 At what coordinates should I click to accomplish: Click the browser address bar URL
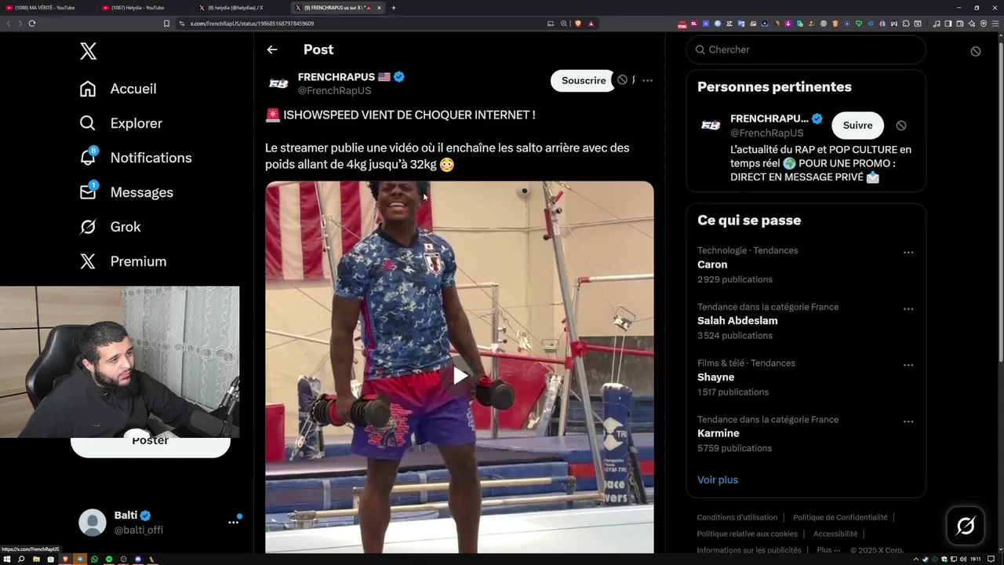252,24
